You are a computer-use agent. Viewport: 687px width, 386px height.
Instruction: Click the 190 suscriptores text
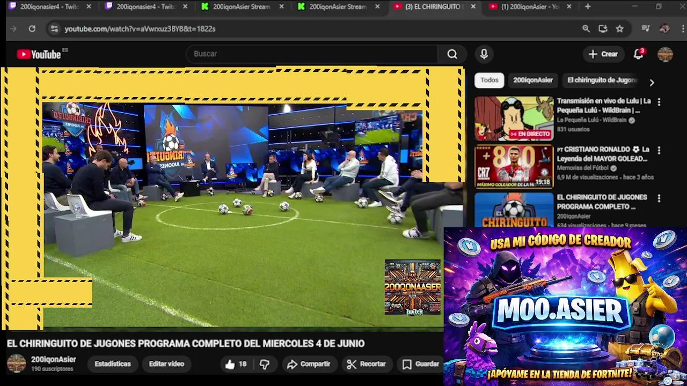pos(52,369)
